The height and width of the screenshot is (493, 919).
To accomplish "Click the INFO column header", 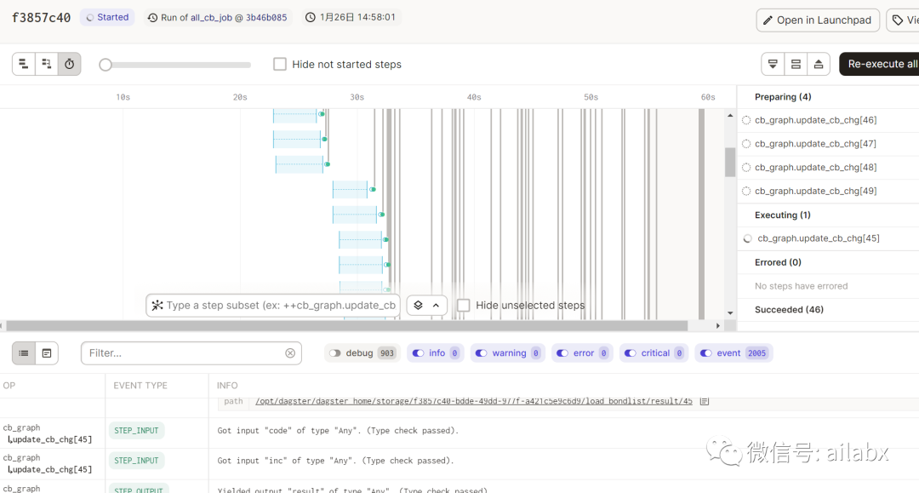I will coord(227,385).
